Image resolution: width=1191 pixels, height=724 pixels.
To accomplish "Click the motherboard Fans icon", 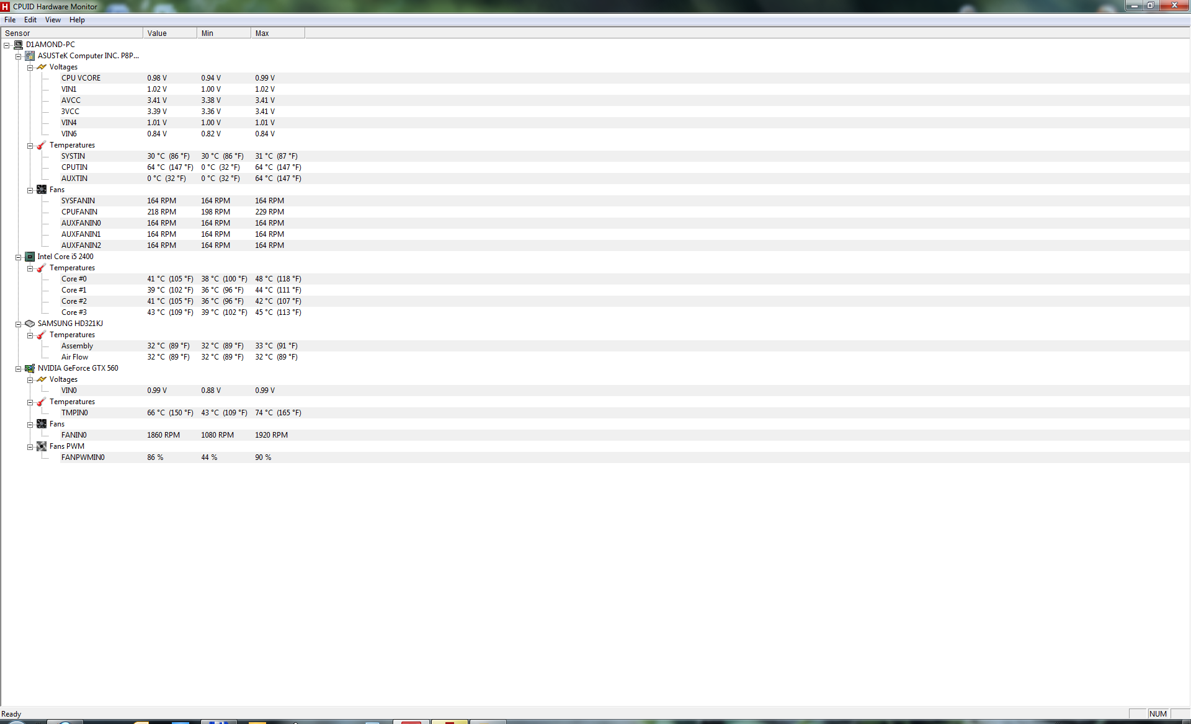I will point(42,190).
